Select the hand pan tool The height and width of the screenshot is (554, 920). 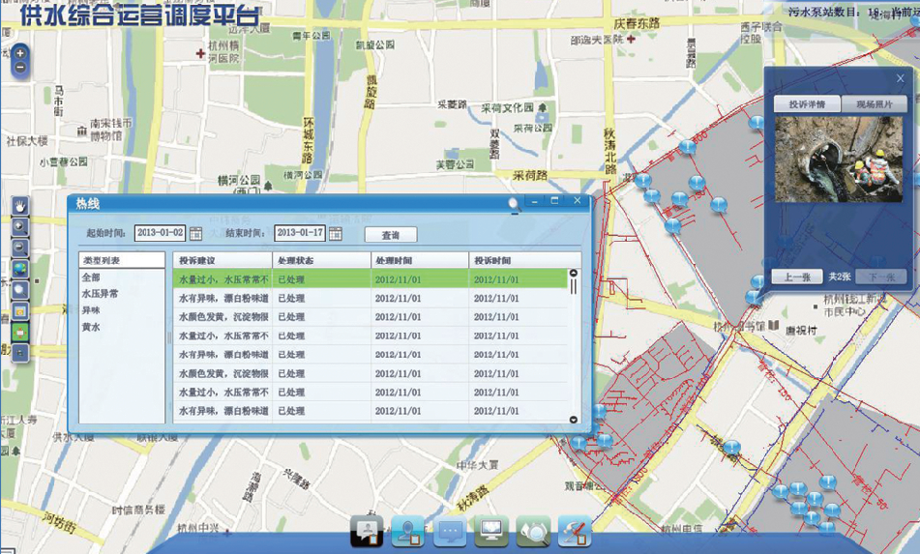point(20,205)
